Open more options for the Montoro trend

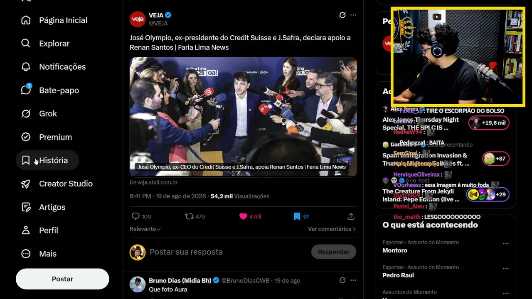point(506,244)
